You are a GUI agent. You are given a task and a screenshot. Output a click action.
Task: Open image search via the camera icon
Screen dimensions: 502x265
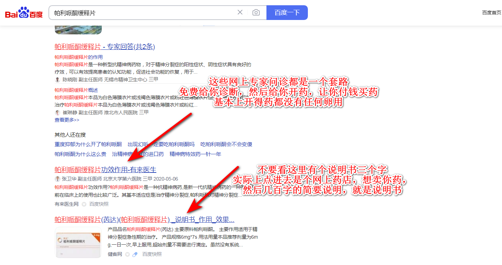(x=256, y=13)
